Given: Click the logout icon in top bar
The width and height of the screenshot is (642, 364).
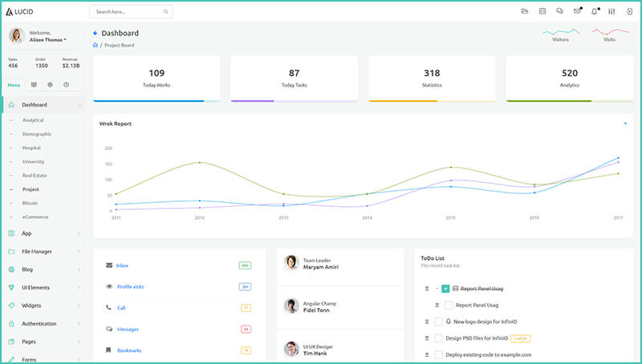Looking at the screenshot, I should click(x=629, y=11).
